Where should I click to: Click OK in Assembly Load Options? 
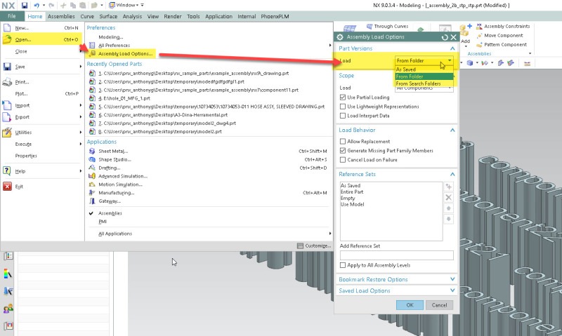click(410, 305)
